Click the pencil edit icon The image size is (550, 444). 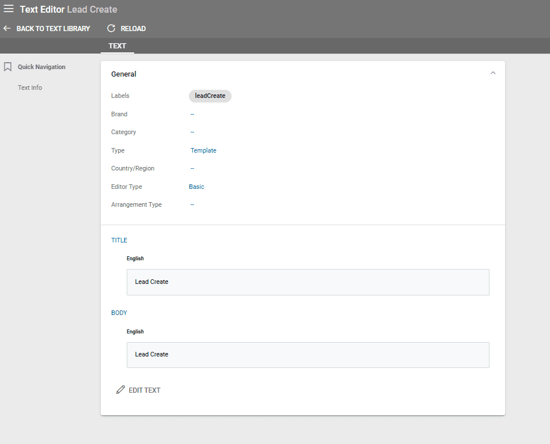120,390
